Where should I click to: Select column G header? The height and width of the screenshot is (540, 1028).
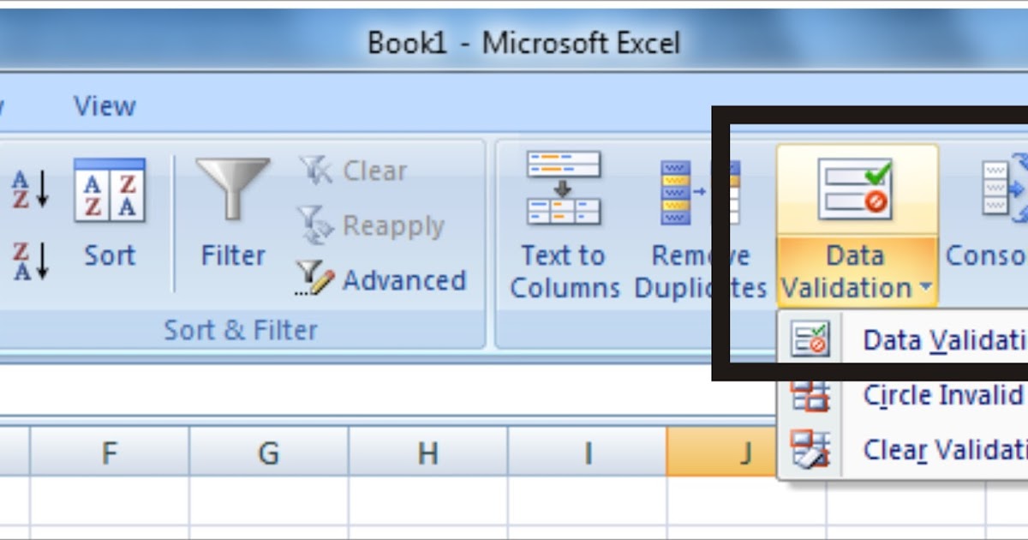[268, 452]
